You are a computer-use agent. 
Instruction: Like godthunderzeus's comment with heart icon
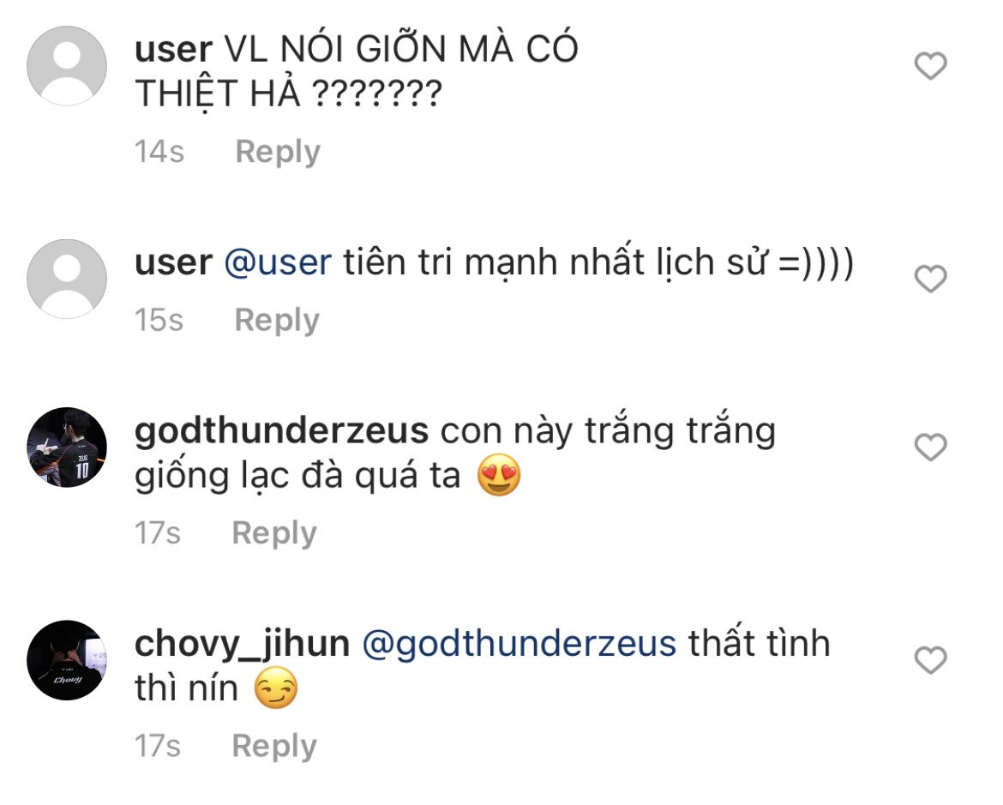click(x=930, y=447)
